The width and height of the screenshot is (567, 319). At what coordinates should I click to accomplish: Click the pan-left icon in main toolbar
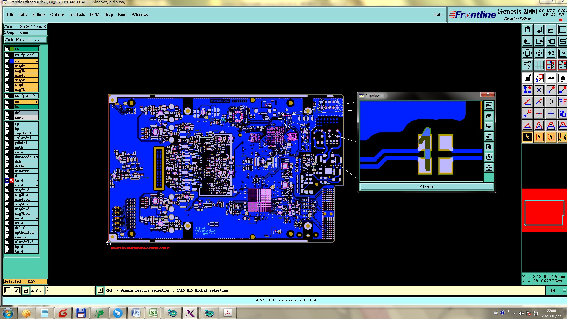[527, 42]
